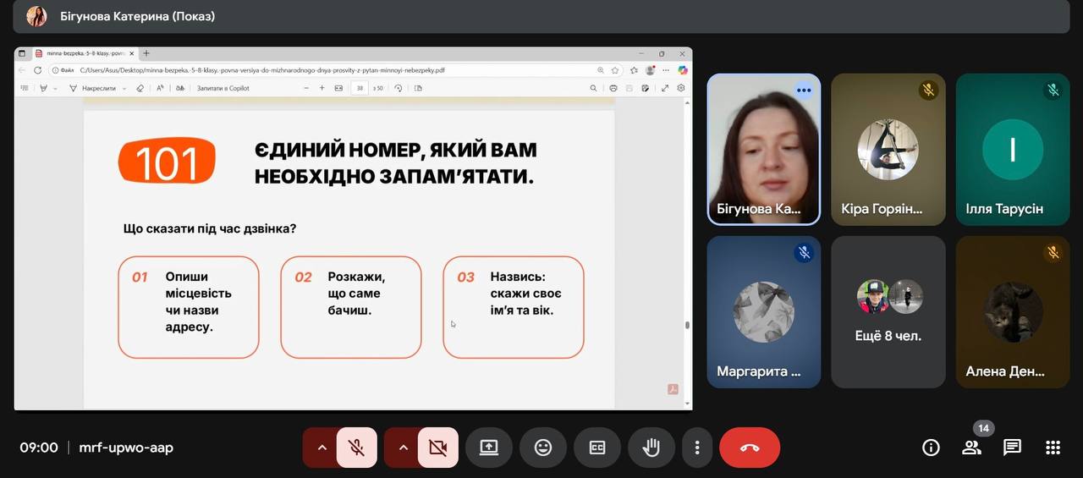Open meeting details info icon
Image resolution: width=1083 pixels, height=478 pixels.
point(931,448)
